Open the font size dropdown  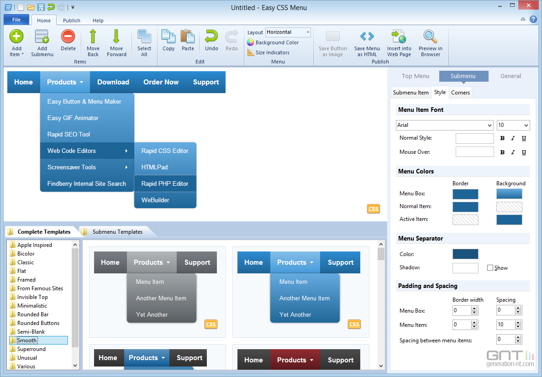tap(526, 125)
